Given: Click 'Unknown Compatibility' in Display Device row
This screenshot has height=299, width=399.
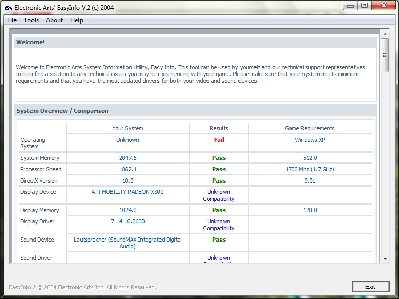Looking at the screenshot, I should click(x=218, y=196).
